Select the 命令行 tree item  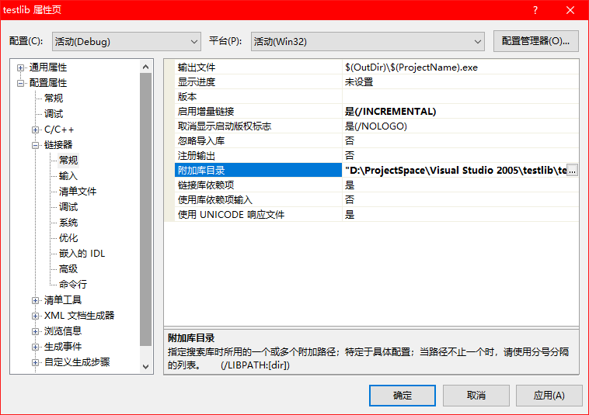pos(73,285)
